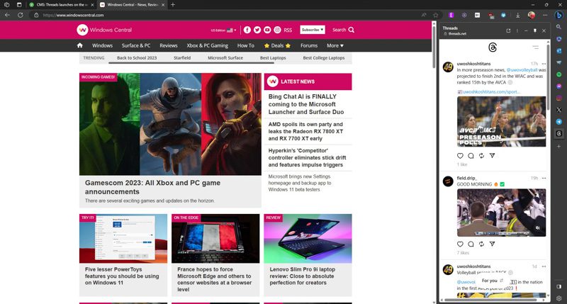The height and width of the screenshot is (304, 567).
Task: Add a site to Edge sidebar
Action: tap(559, 147)
